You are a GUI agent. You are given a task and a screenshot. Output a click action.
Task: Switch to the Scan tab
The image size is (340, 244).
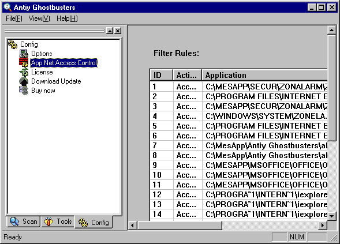tap(24, 222)
